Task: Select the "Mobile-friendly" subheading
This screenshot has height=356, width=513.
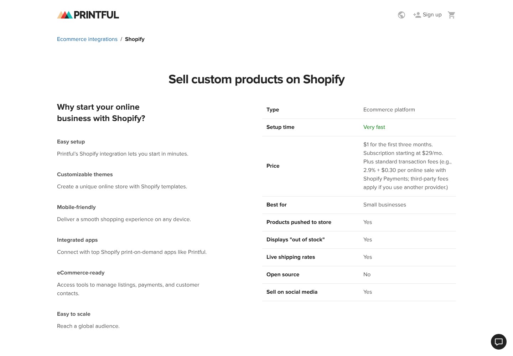Action: (76, 207)
